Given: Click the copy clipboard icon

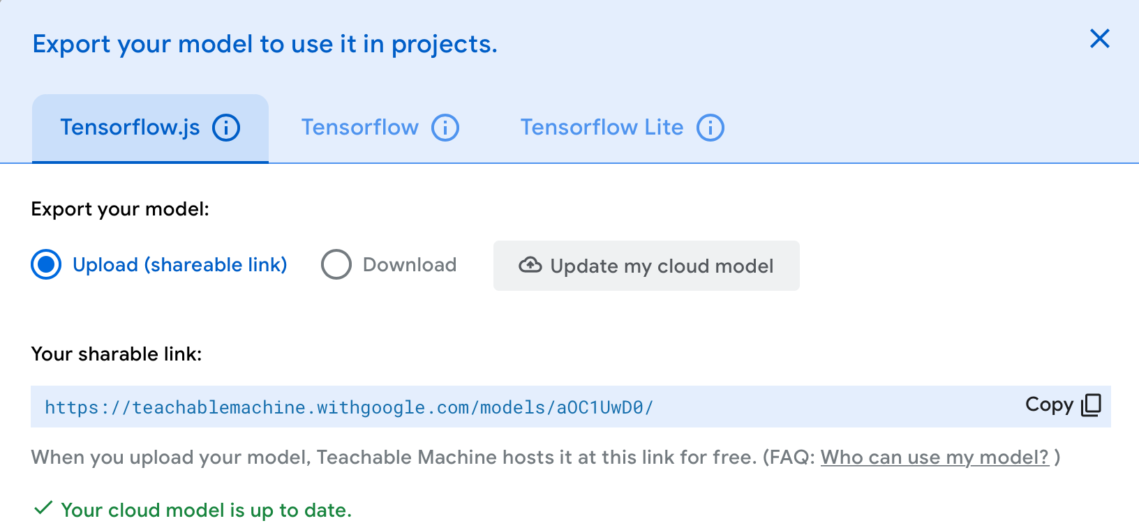Looking at the screenshot, I should (x=1091, y=405).
